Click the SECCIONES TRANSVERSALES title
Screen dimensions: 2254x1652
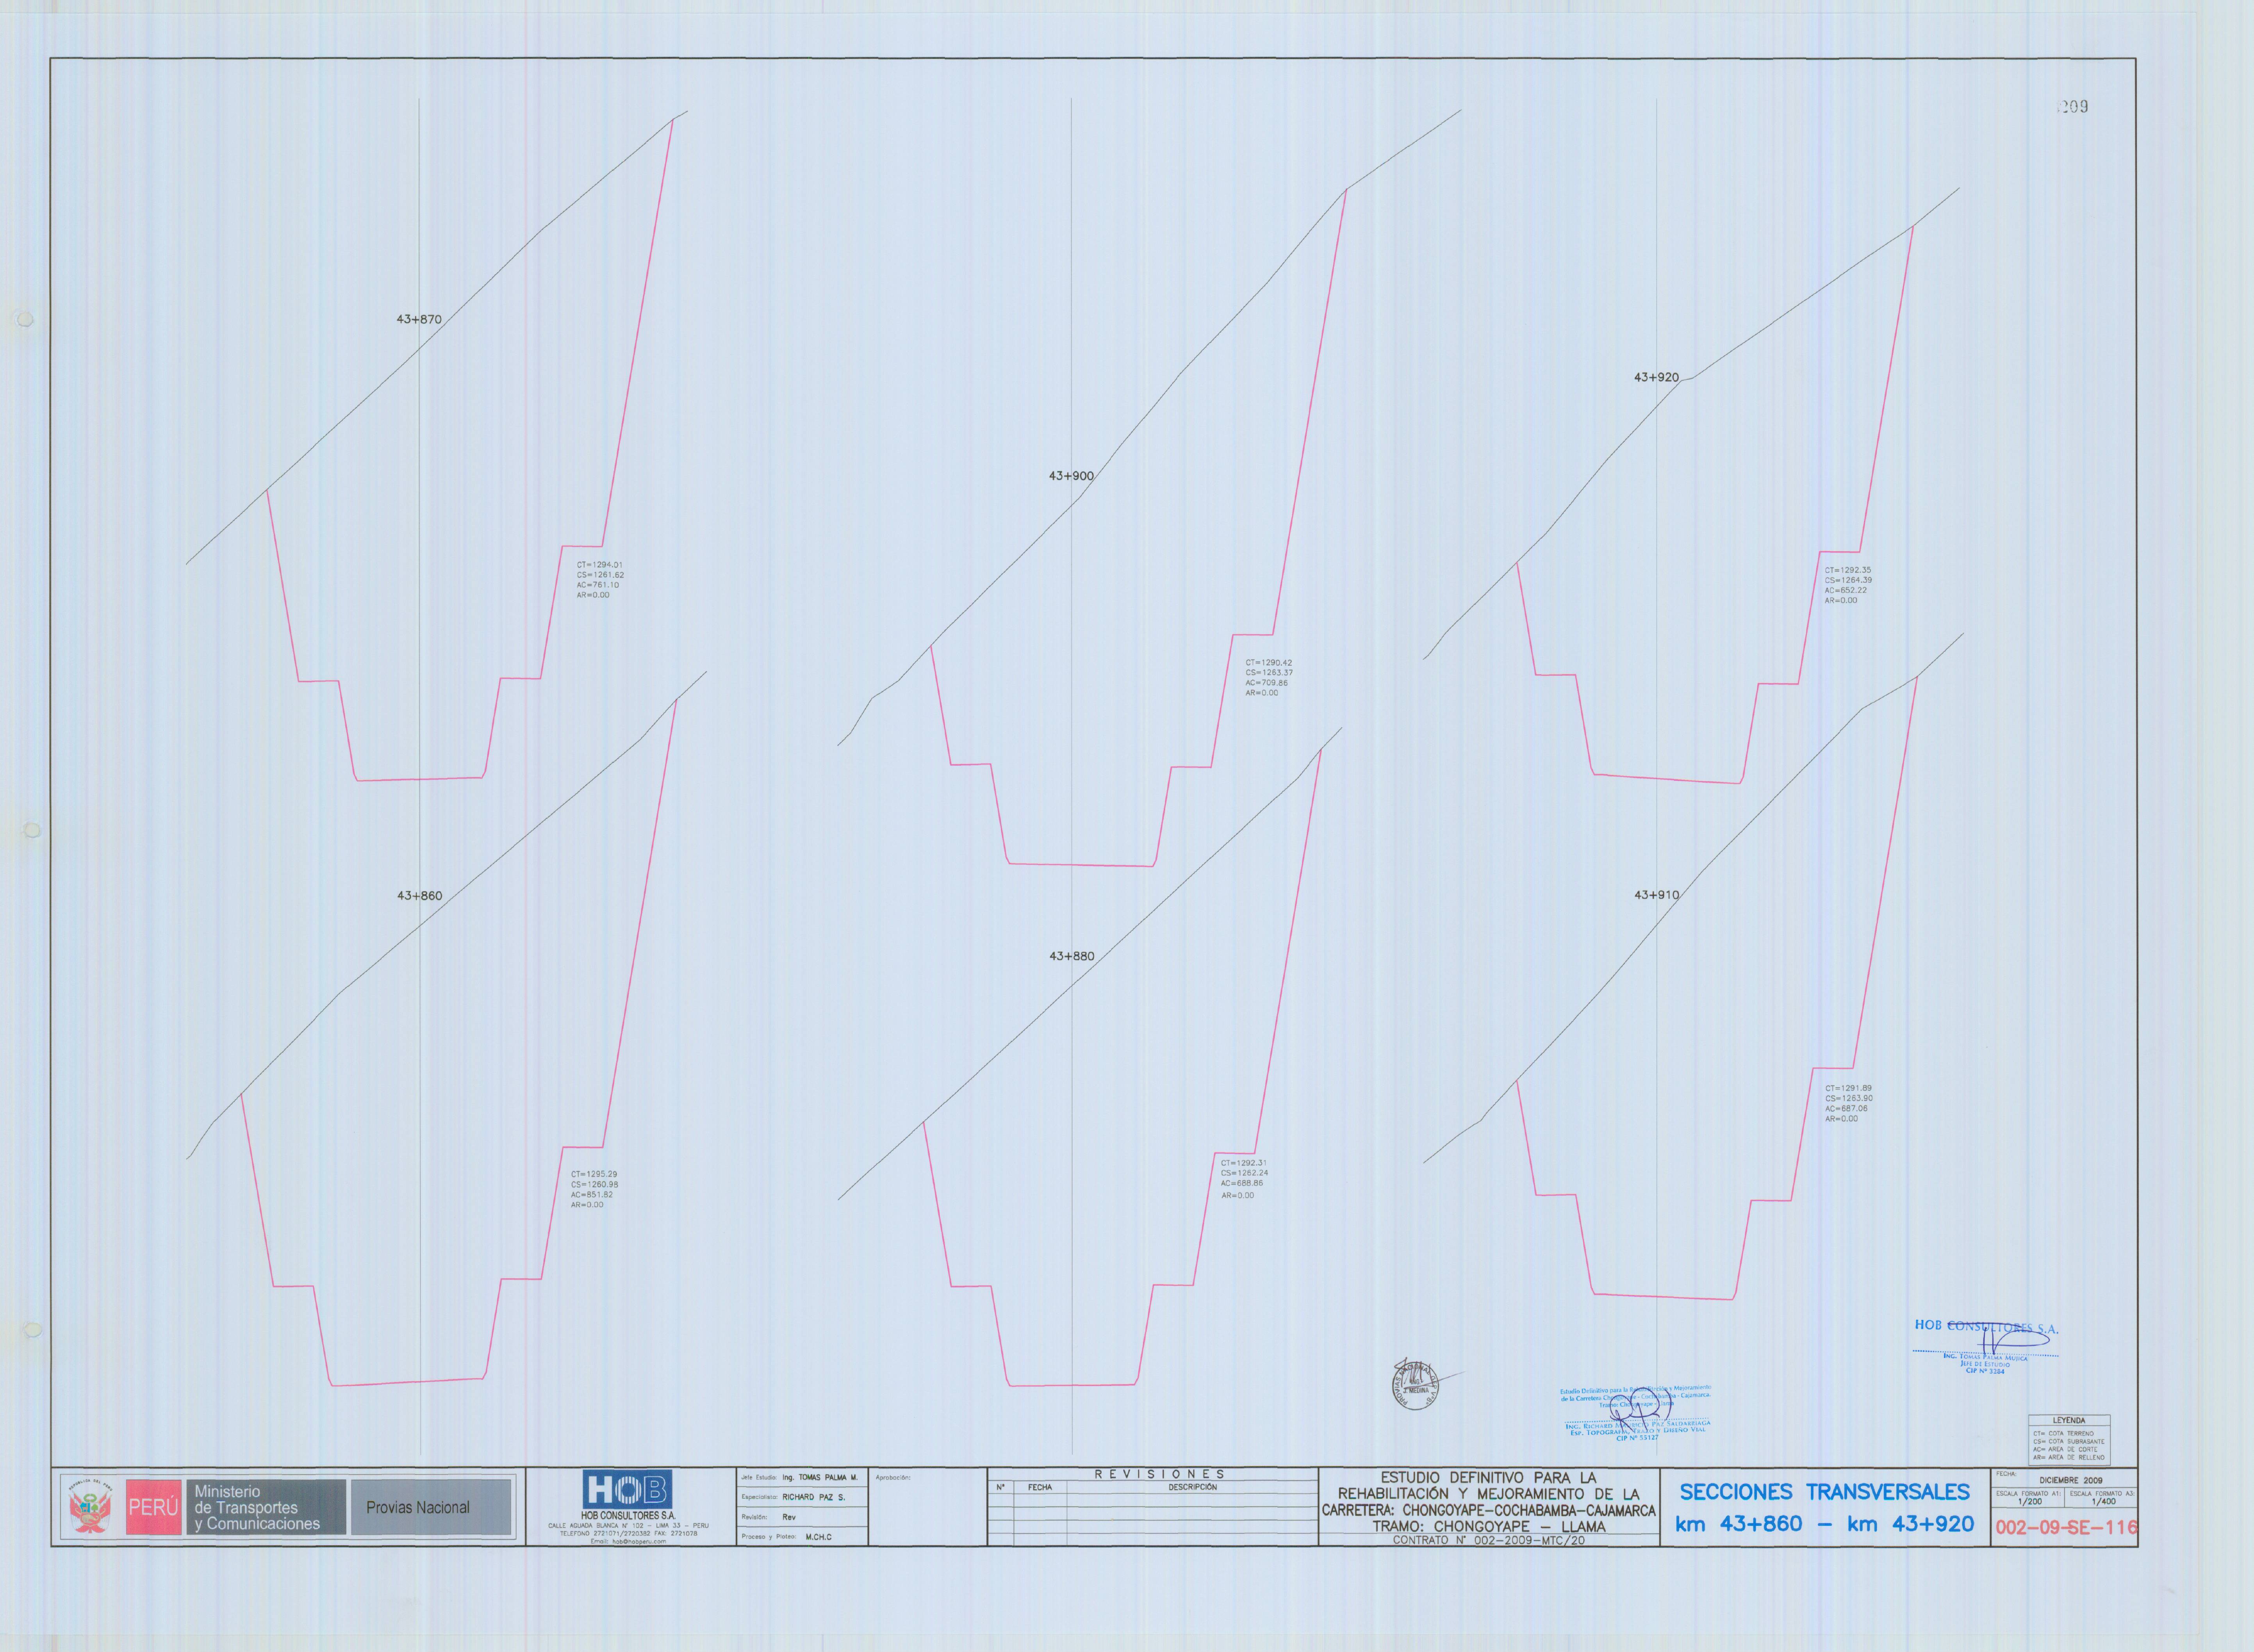(x=1825, y=1492)
